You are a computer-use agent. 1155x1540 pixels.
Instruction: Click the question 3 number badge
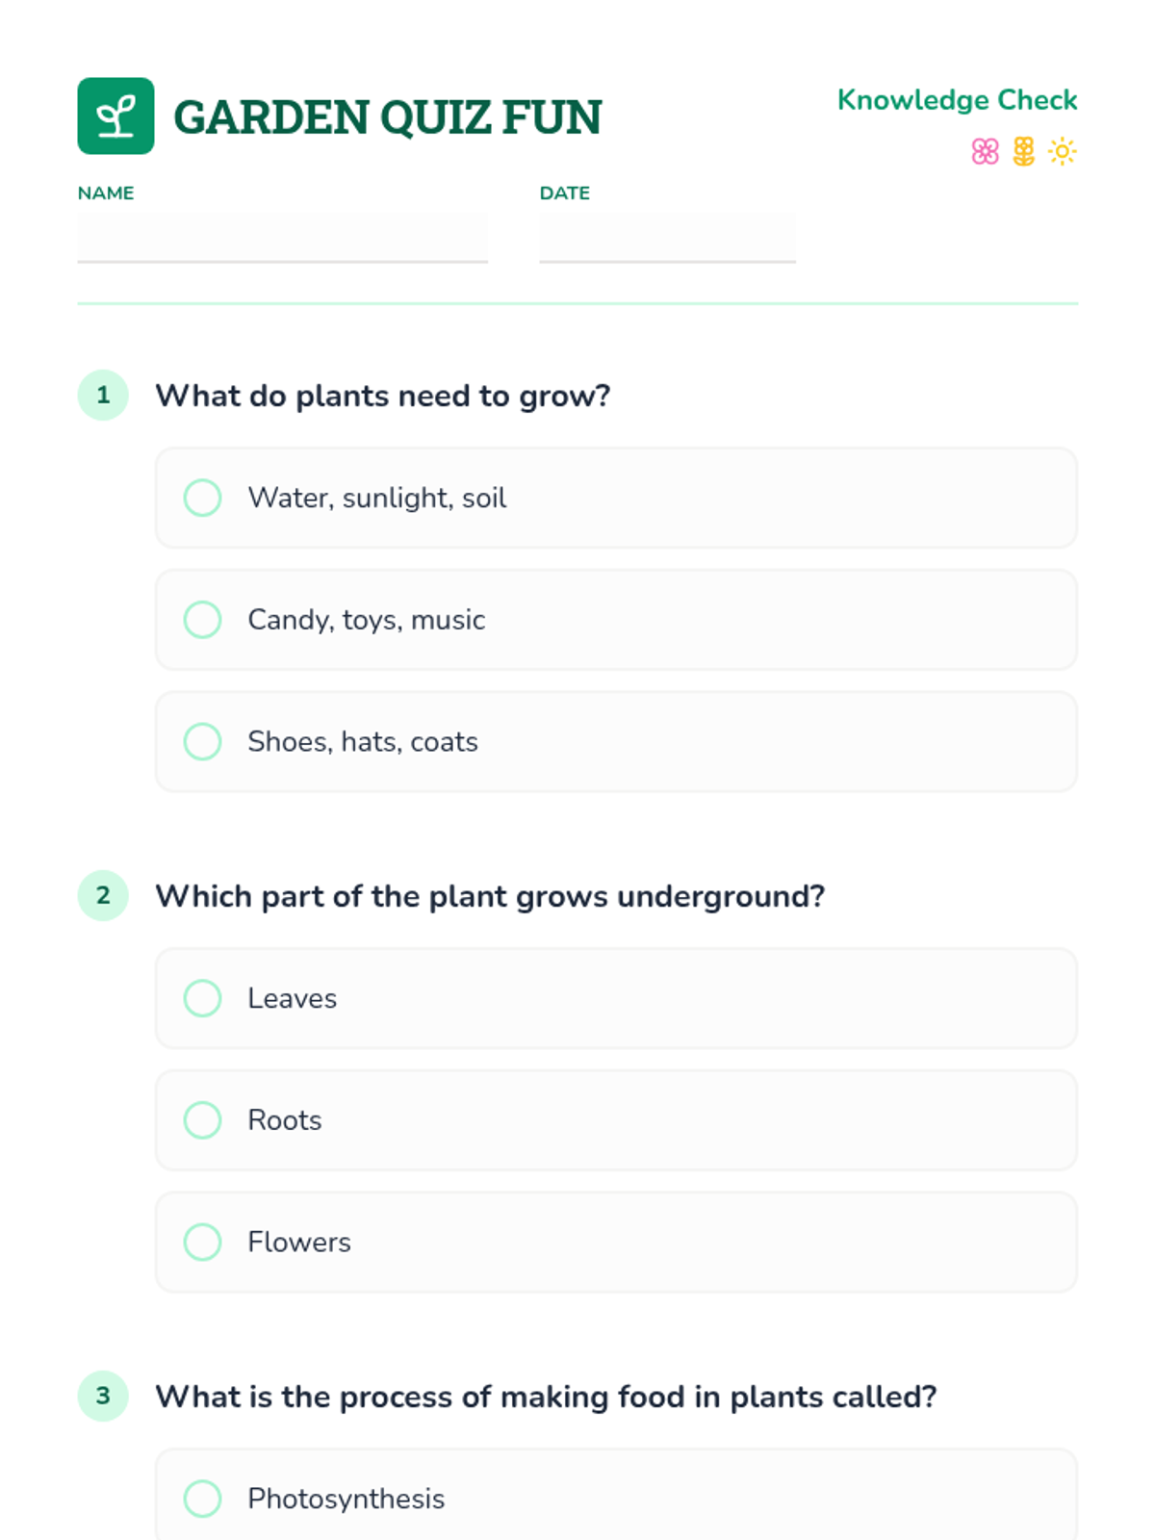[103, 1397]
